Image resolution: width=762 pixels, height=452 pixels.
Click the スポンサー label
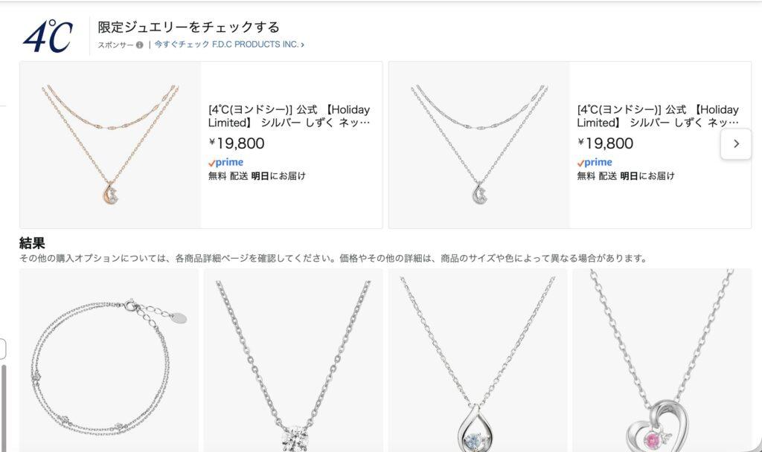(x=115, y=45)
